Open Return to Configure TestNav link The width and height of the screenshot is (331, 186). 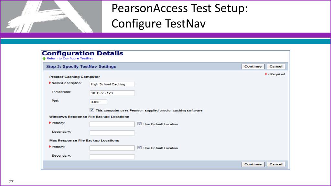(70, 58)
